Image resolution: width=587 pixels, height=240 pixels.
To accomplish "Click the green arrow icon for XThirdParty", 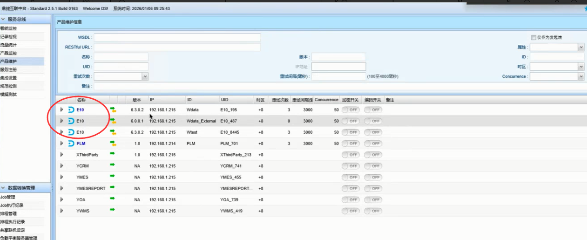I will click(x=112, y=153).
